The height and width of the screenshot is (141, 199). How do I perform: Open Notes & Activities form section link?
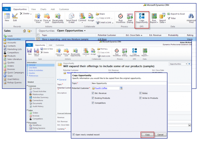[x=36, y=70]
